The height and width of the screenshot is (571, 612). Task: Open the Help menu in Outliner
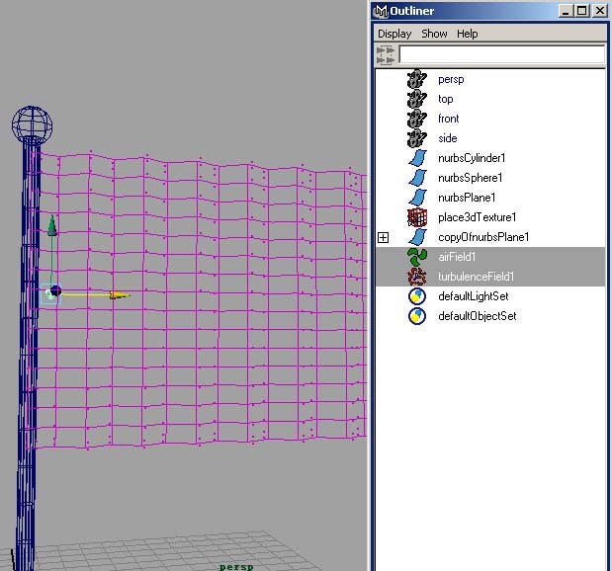point(468,34)
